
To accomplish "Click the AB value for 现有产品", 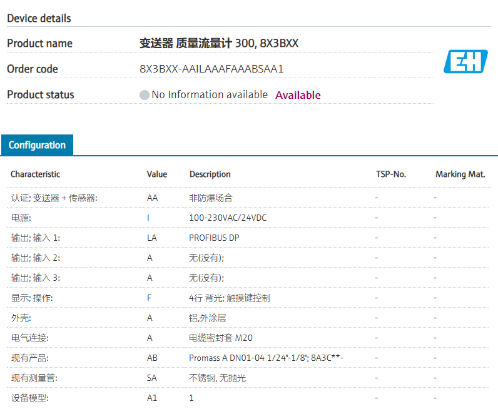I will (152, 358).
